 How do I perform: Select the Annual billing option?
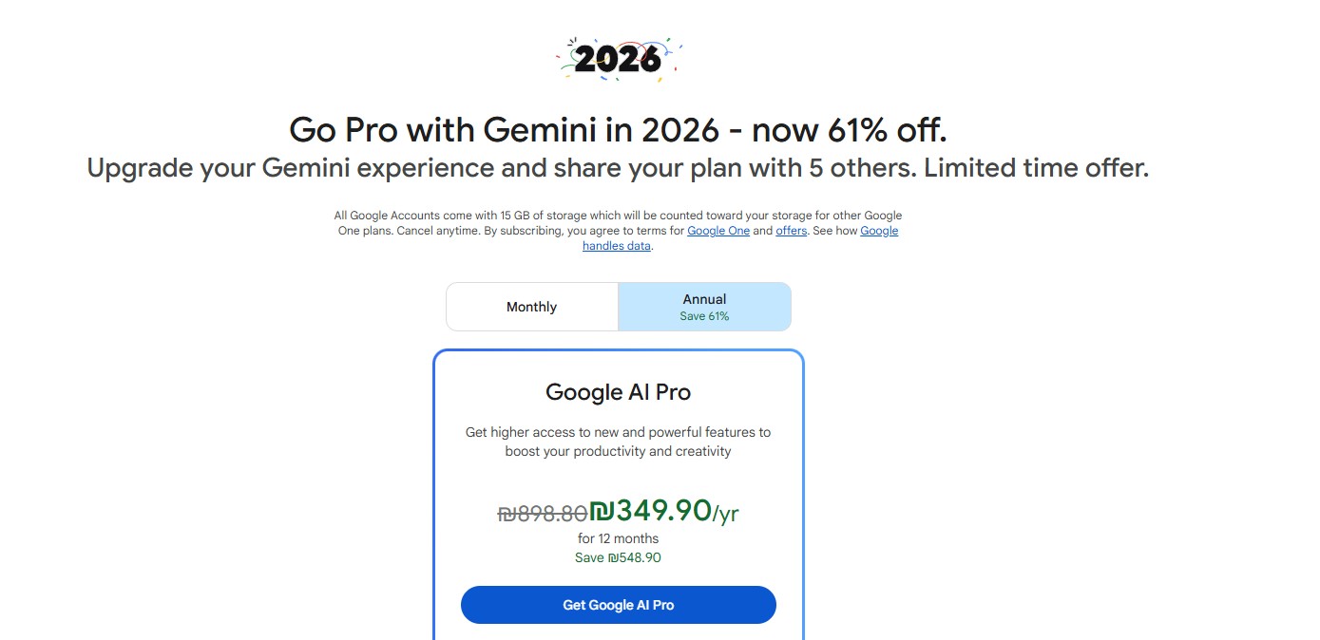coord(704,300)
